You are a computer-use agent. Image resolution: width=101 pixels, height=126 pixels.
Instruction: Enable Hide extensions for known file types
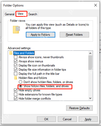point(15,94)
